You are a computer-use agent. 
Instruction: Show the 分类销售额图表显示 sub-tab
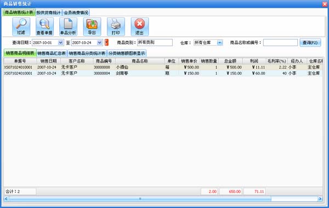click(127, 53)
